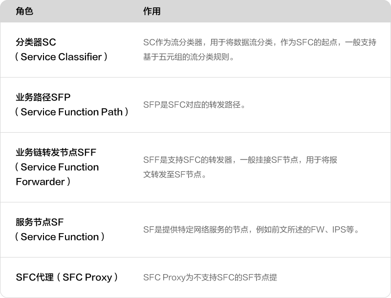Click the Service Function label under 服务节点SF
391x298 pixels.
tap(60, 237)
